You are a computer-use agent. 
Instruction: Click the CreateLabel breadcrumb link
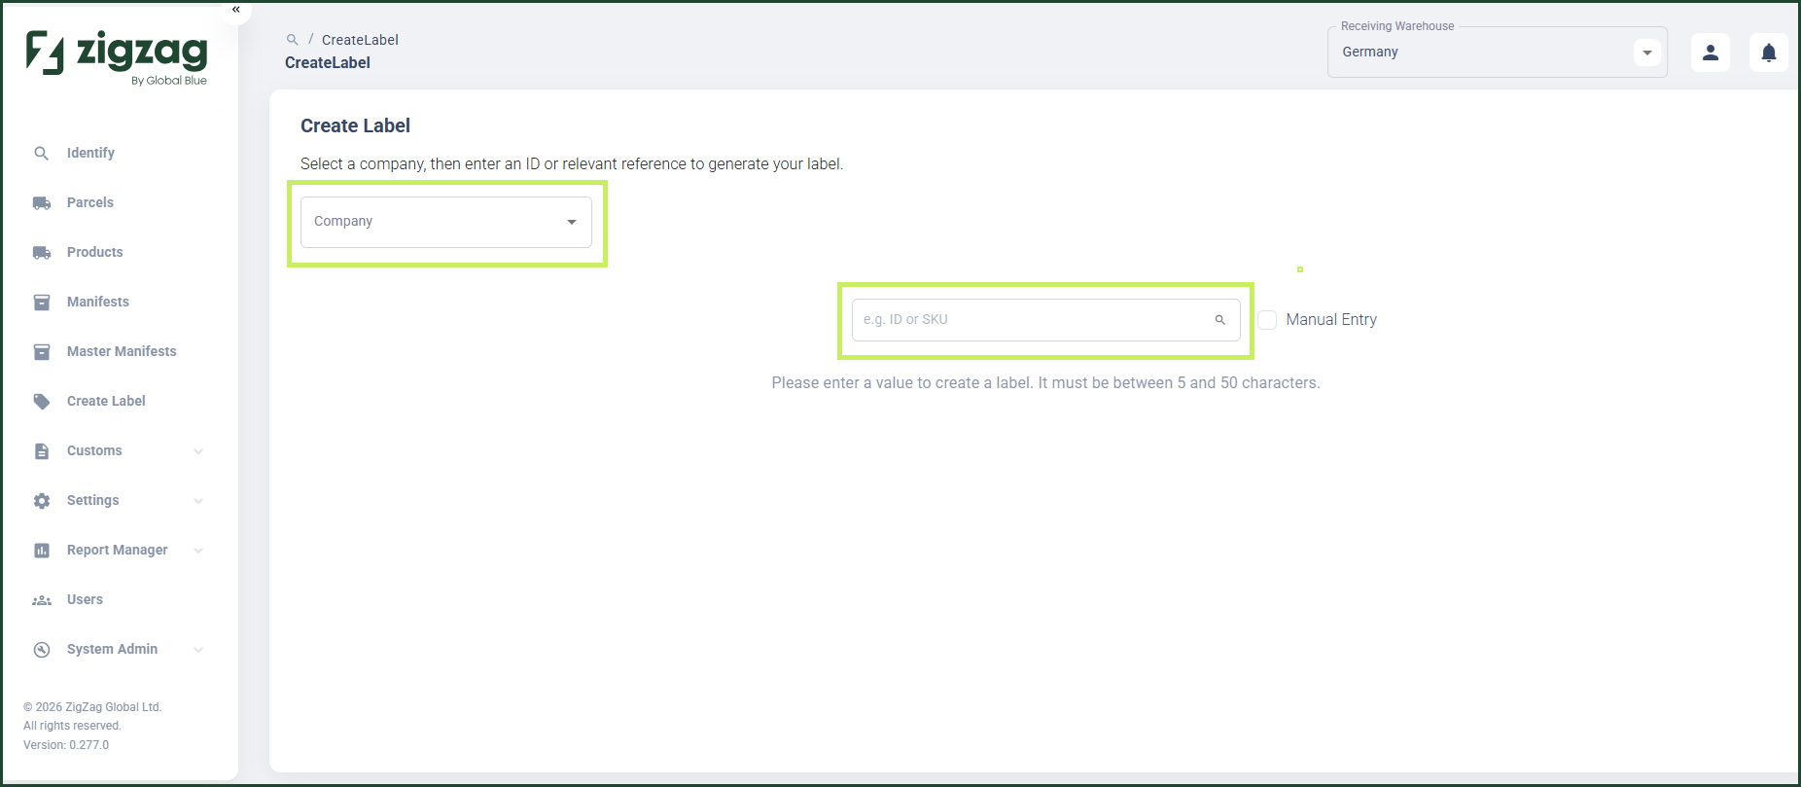(360, 40)
